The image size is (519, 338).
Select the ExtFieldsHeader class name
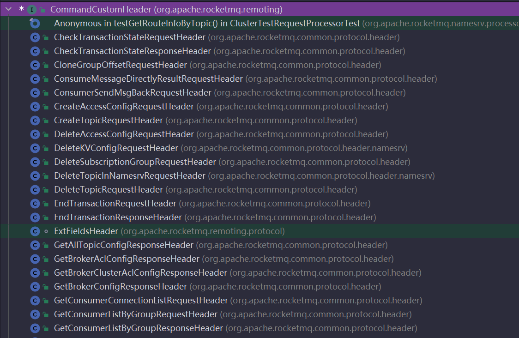tap(86, 231)
